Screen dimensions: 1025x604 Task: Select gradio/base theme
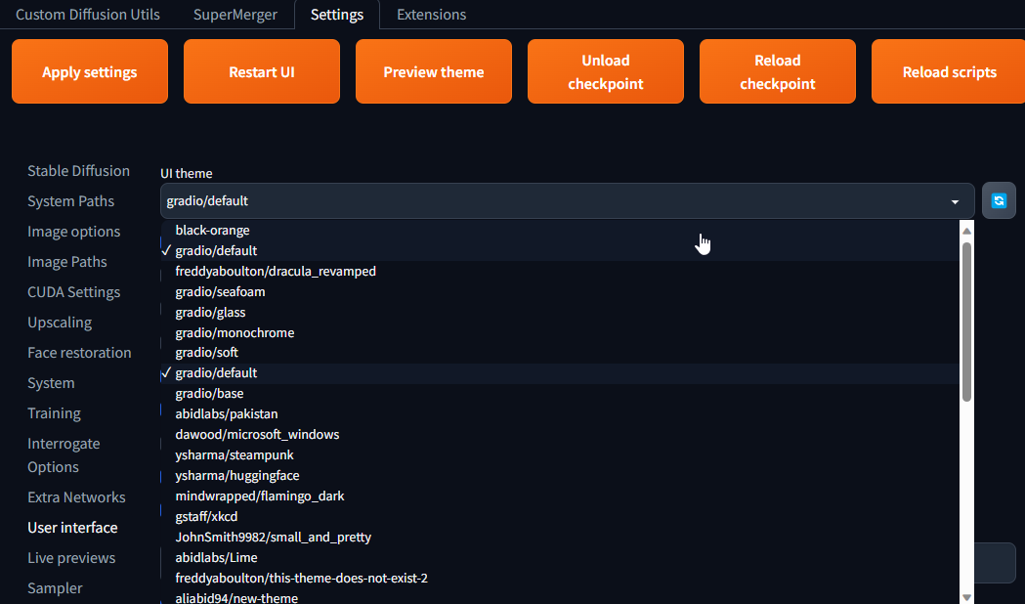(560, 394)
